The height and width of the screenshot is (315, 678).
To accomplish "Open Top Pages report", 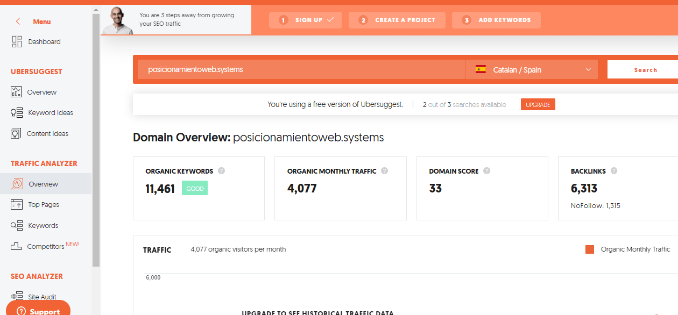I will (44, 205).
